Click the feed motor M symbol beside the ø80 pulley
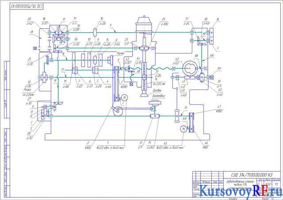This screenshot has height=200, width=283. click(184, 129)
